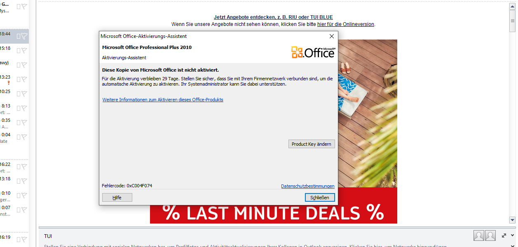
Task: Click the "Product Key ändern" button
Action: click(312, 144)
